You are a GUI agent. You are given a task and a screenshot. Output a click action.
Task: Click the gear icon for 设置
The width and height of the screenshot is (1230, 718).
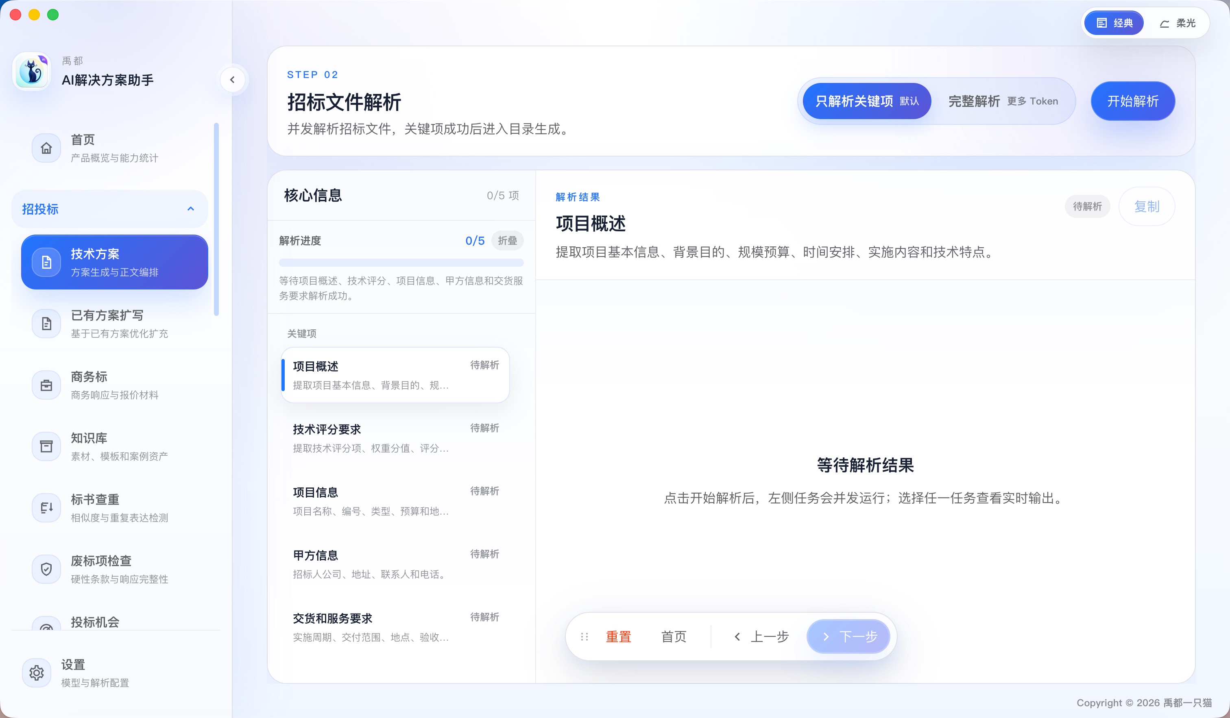37,673
